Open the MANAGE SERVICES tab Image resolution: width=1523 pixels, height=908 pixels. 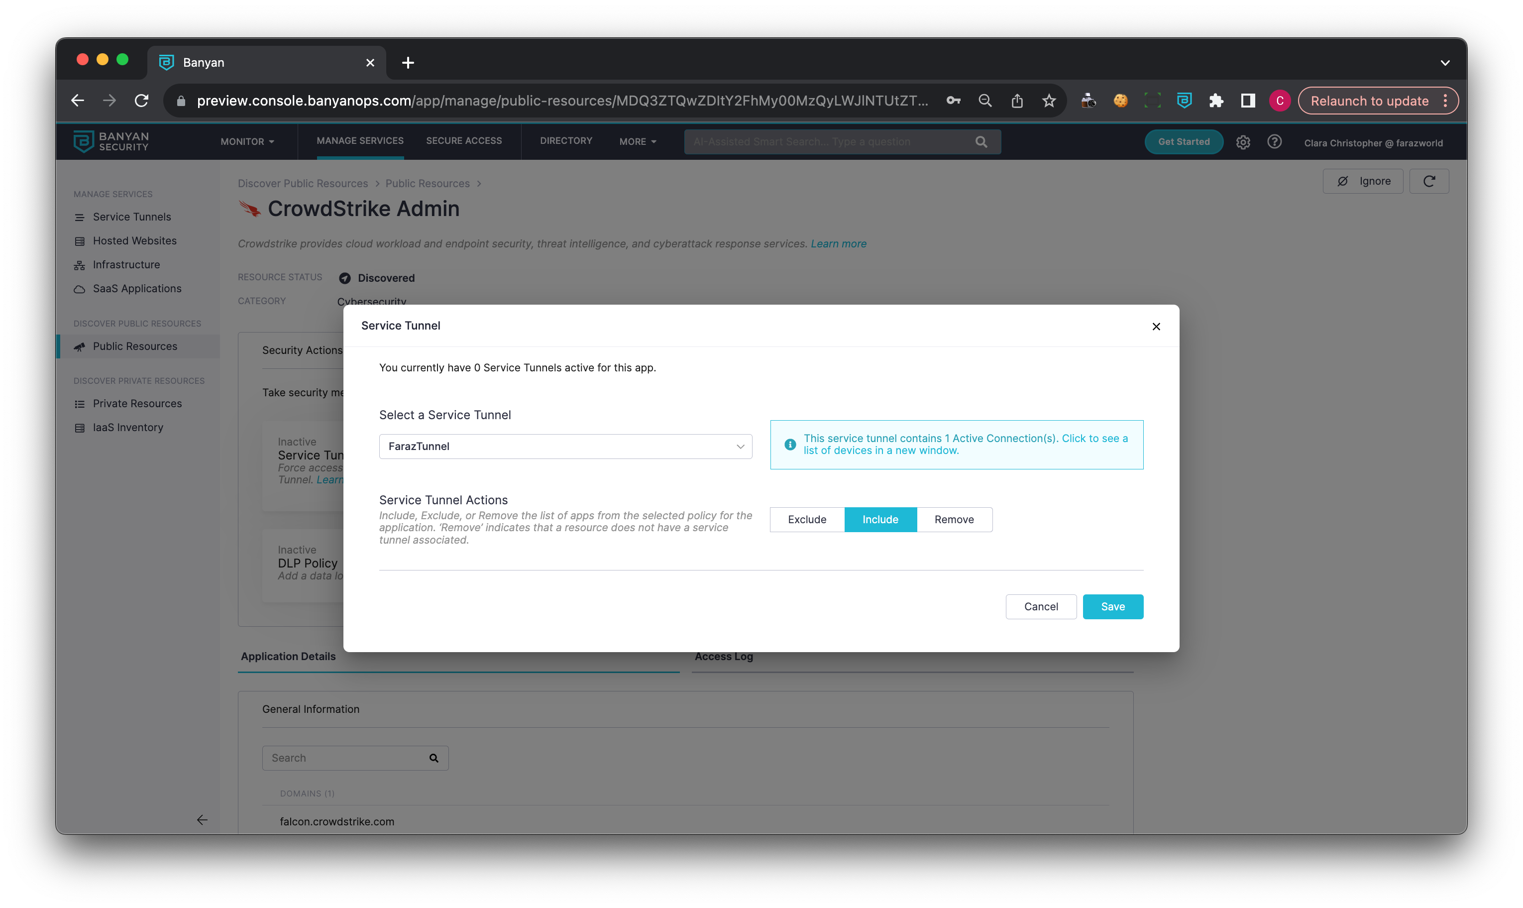click(360, 141)
